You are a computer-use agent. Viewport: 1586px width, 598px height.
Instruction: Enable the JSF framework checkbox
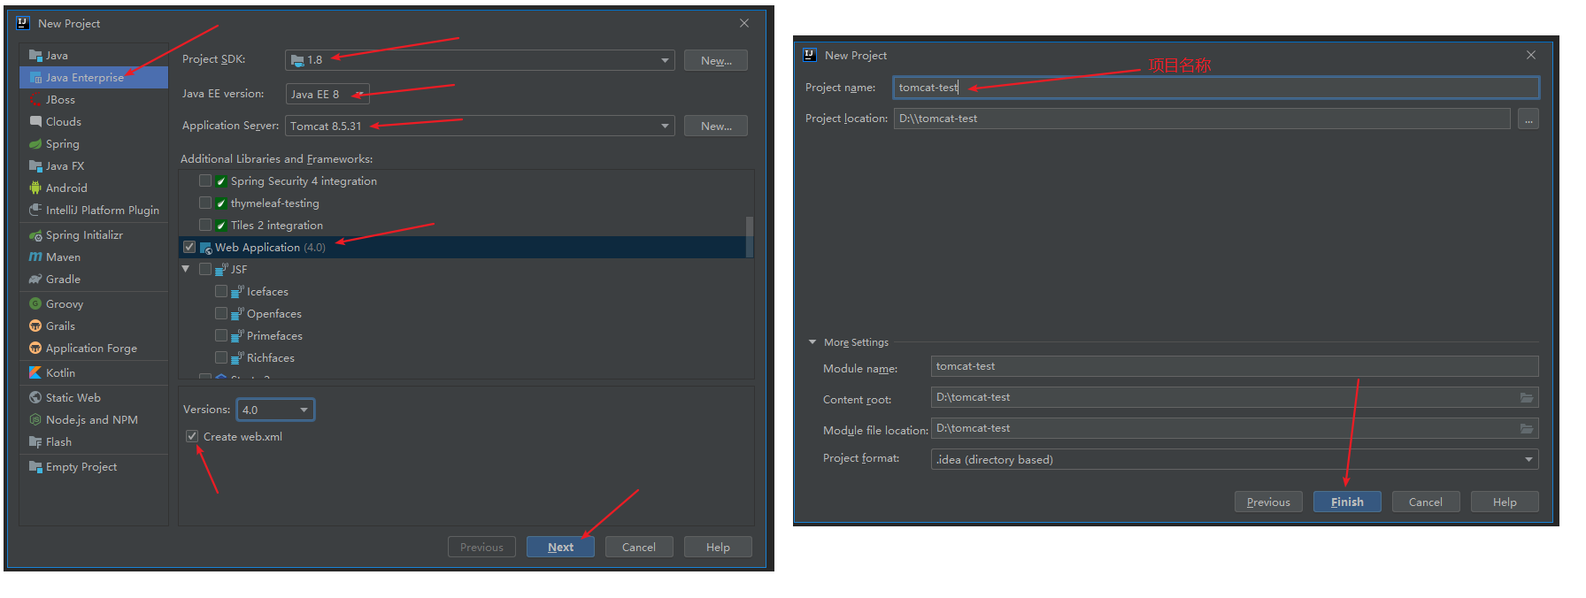coord(205,269)
